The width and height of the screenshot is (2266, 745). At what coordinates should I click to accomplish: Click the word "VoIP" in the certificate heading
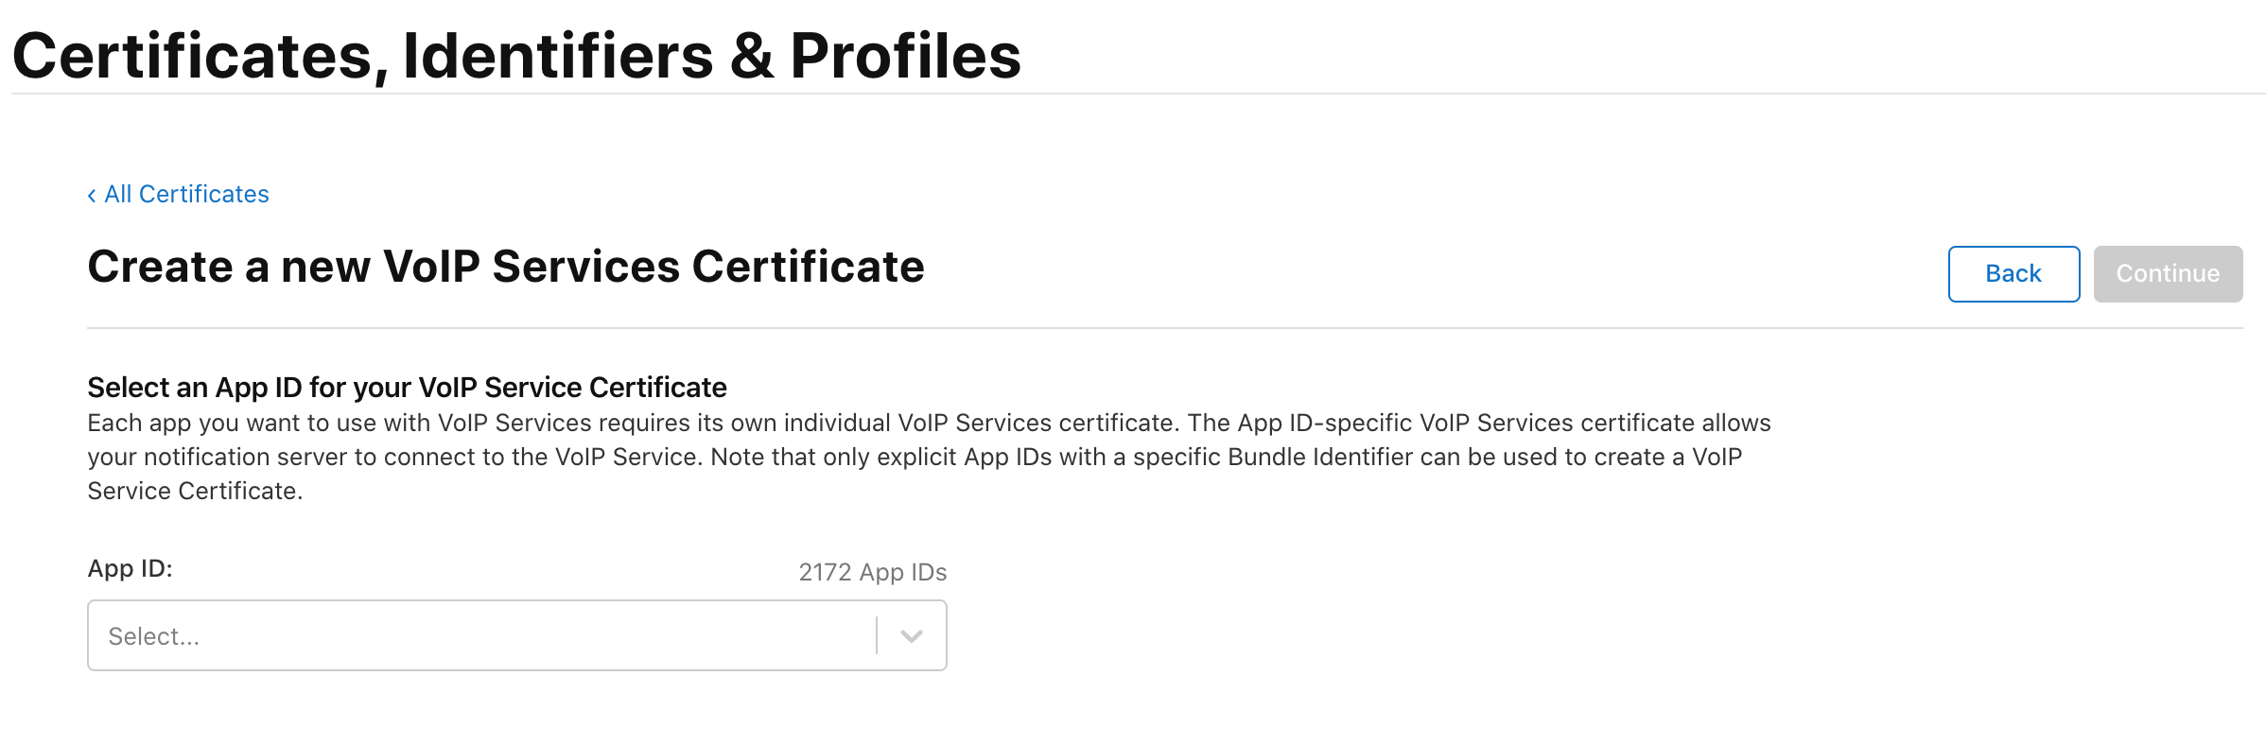[x=431, y=267]
